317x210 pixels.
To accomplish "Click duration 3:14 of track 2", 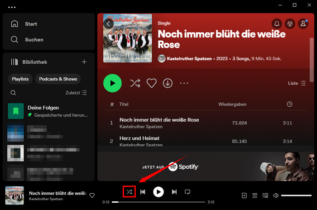I will tap(287, 141).
